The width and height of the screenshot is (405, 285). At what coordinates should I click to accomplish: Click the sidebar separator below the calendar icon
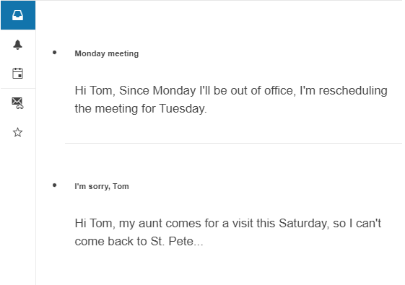coord(18,88)
